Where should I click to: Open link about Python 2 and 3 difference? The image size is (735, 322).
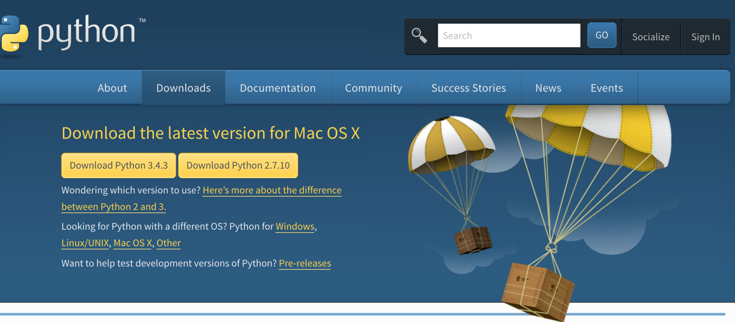[x=272, y=190]
